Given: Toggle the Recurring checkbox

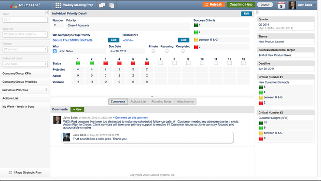Looking at the screenshot, I should pyautogui.click(x=167, y=51).
